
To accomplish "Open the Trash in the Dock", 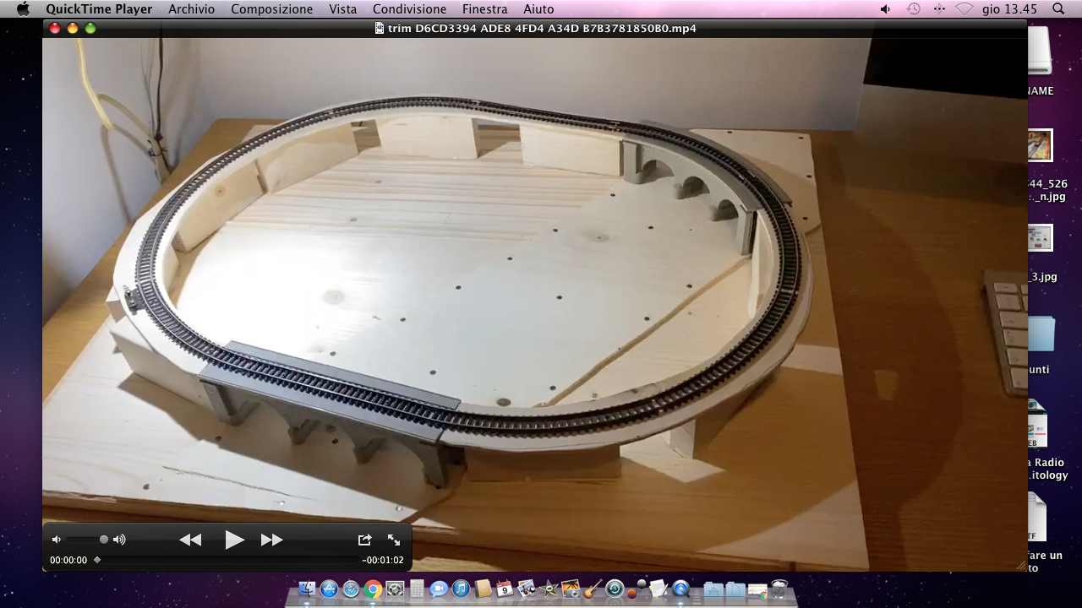I will (x=780, y=589).
